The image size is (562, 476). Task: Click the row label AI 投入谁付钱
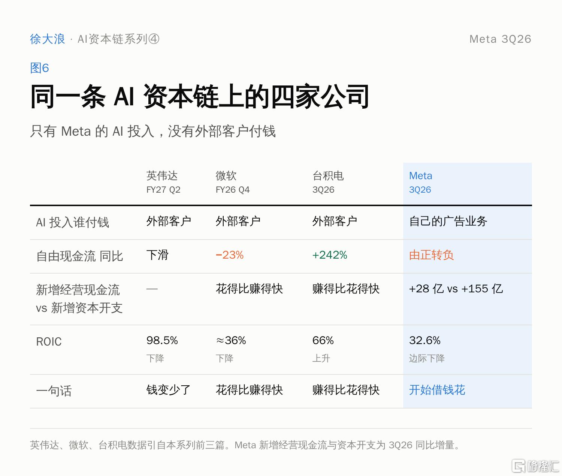tap(72, 222)
